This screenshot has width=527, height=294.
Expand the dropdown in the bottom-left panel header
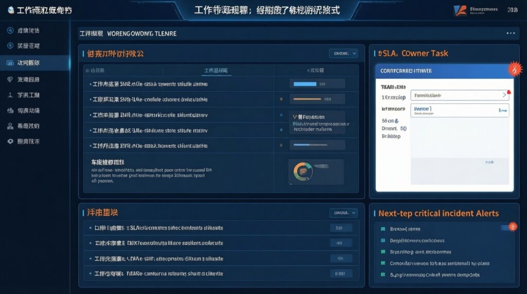point(343,213)
